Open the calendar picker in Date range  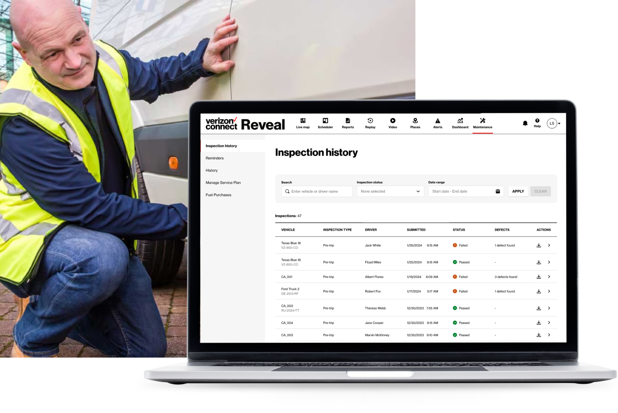click(x=497, y=191)
